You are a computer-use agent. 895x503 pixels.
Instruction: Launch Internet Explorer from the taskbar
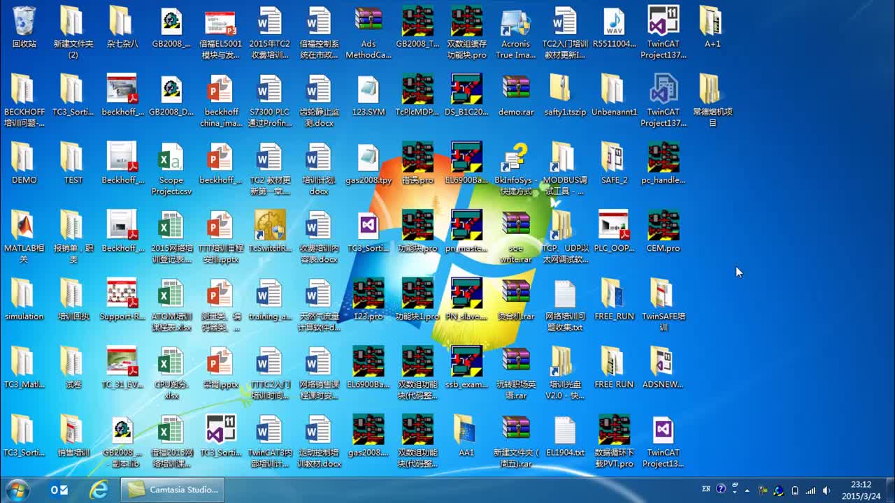coord(99,490)
